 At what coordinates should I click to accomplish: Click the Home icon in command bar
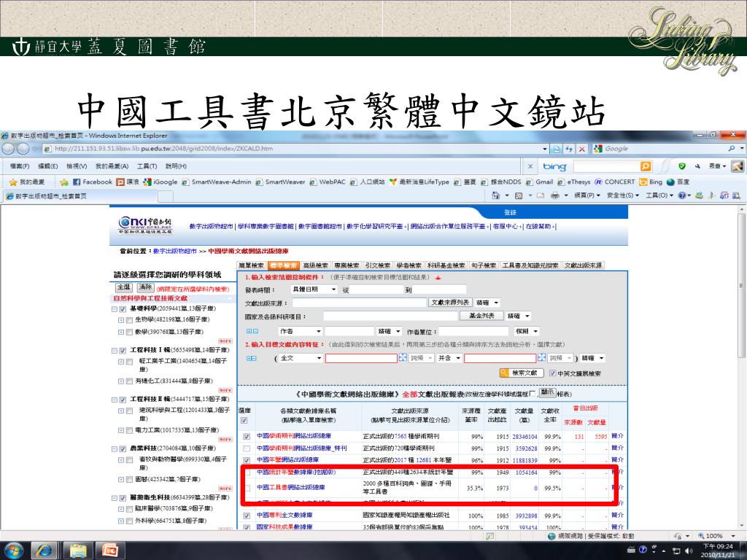495,195
